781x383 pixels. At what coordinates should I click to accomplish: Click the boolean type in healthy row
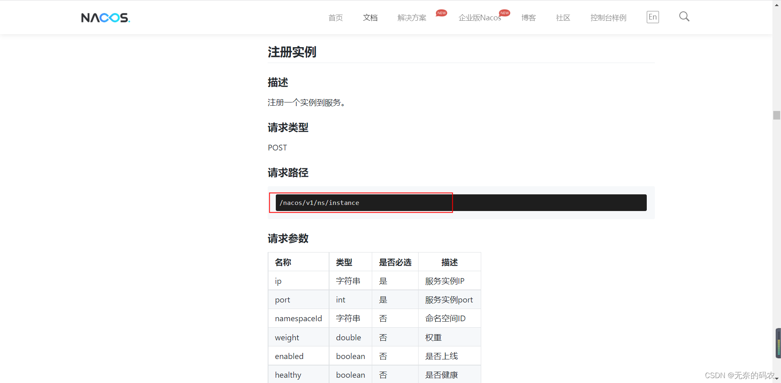(351, 375)
